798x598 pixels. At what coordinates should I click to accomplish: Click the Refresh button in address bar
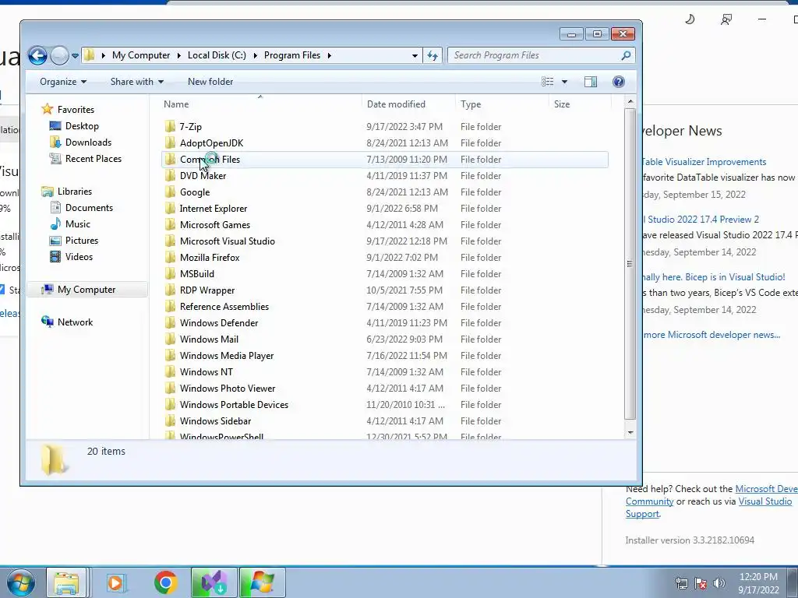point(433,55)
